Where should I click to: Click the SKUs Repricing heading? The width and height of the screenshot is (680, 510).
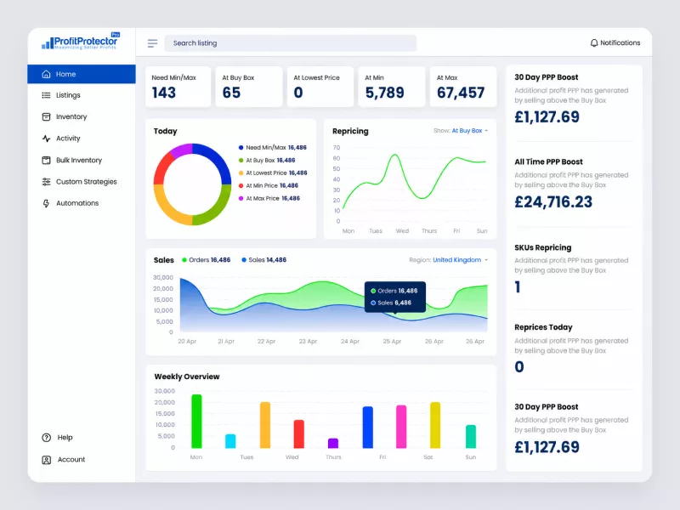tap(543, 247)
